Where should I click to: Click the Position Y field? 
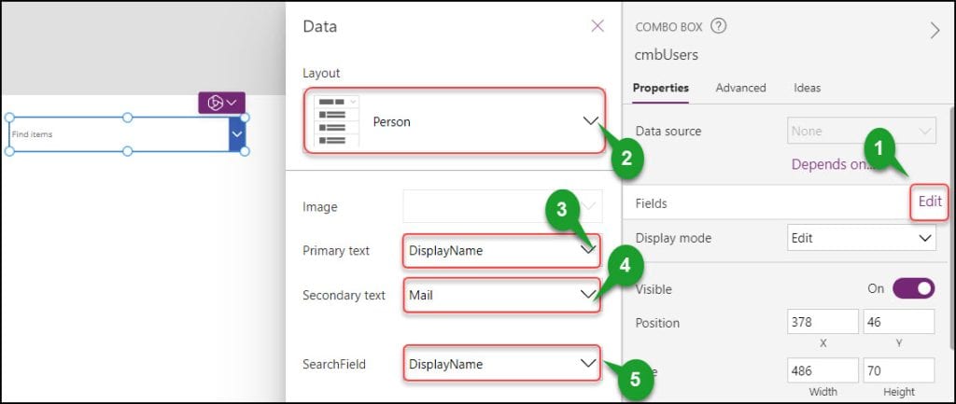tap(899, 322)
